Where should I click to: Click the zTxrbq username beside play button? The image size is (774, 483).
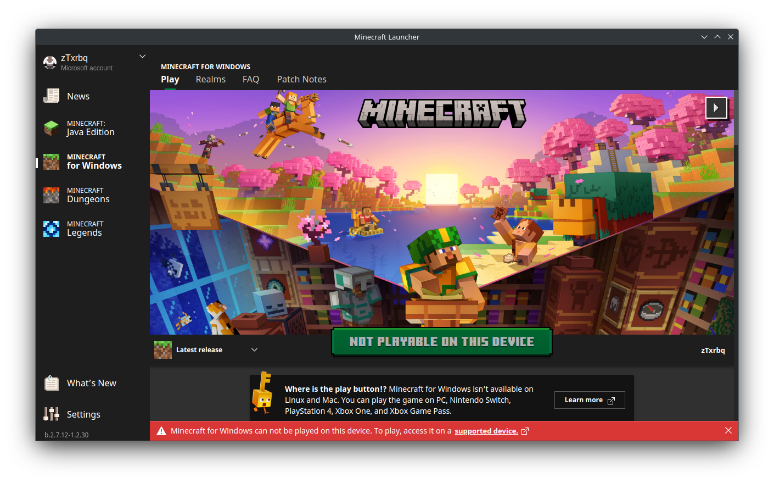pos(713,351)
